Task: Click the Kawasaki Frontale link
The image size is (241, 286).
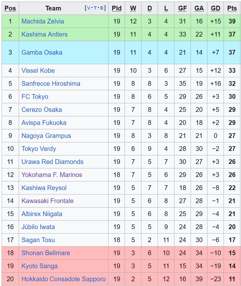Action: 48,201
